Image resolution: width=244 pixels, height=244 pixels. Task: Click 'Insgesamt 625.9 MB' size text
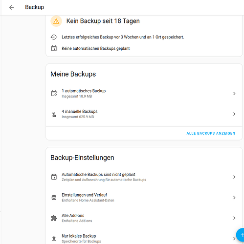pyautogui.click(x=78, y=117)
